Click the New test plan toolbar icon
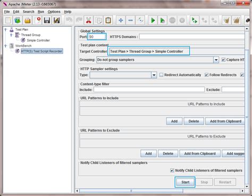The width and height of the screenshot is (252, 196). point(8,20)
